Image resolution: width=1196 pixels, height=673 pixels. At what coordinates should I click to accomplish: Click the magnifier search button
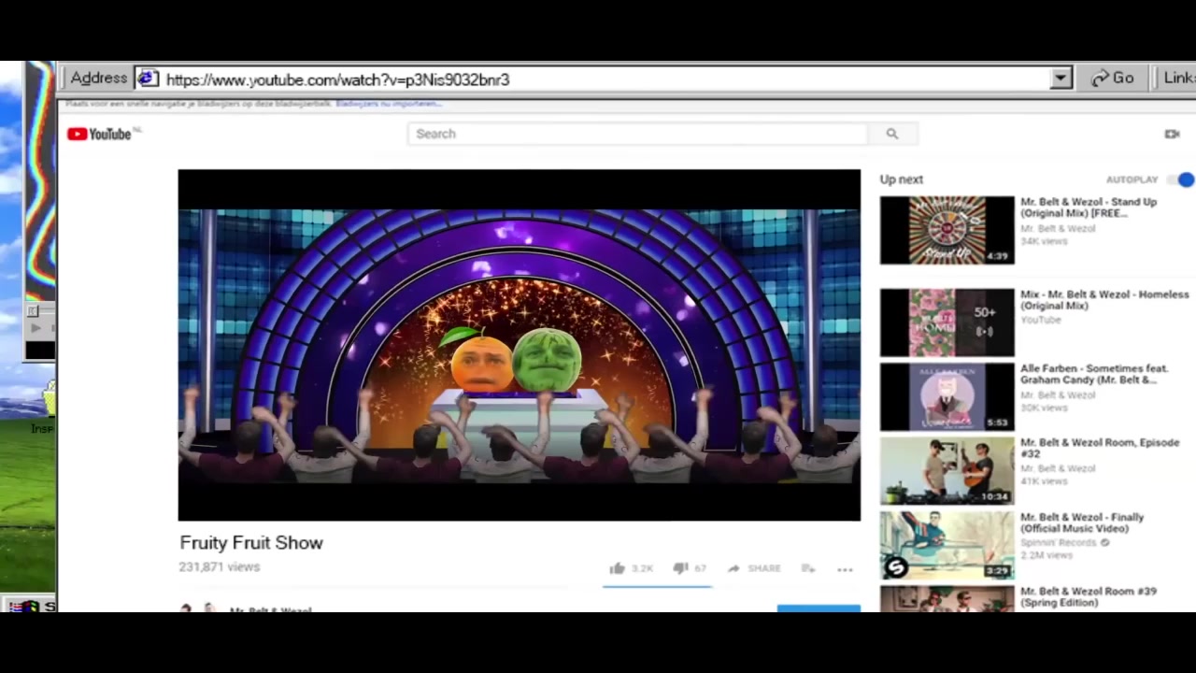click(892, 134)
